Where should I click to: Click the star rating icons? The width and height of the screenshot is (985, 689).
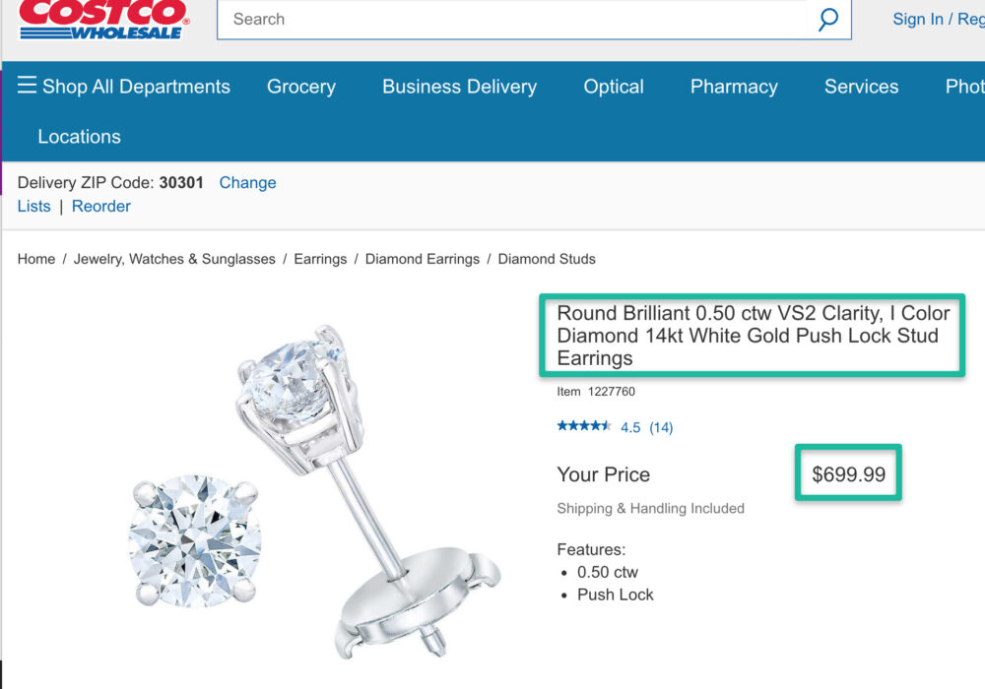(x=584, y=426)
